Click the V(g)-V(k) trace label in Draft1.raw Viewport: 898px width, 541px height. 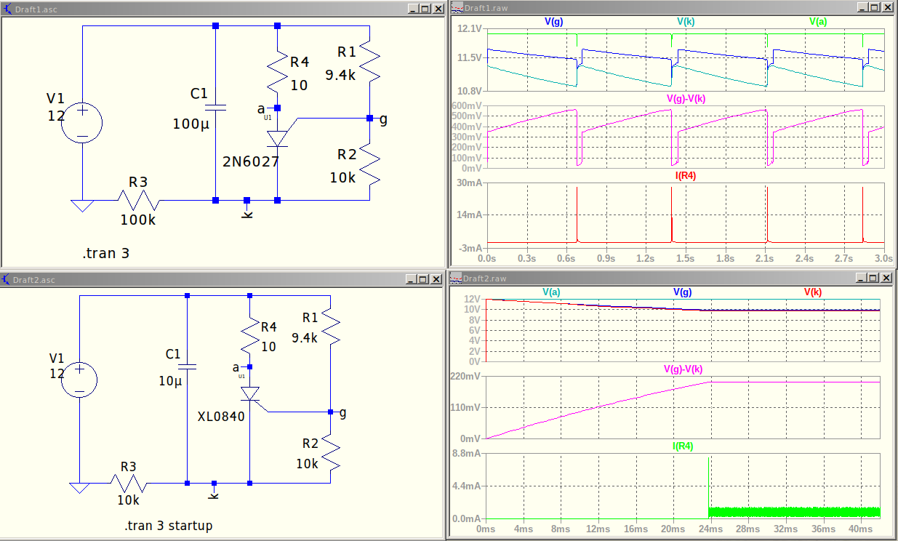click(x=686, y=98)
